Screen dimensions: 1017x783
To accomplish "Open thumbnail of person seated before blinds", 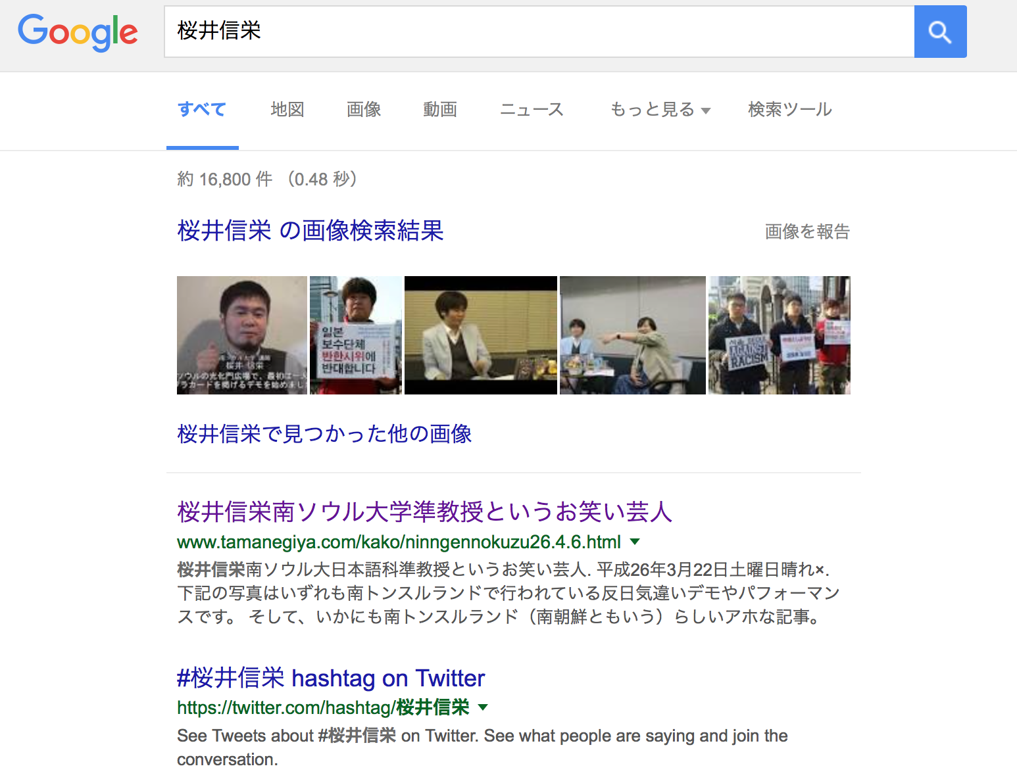I will click(481, 335).
